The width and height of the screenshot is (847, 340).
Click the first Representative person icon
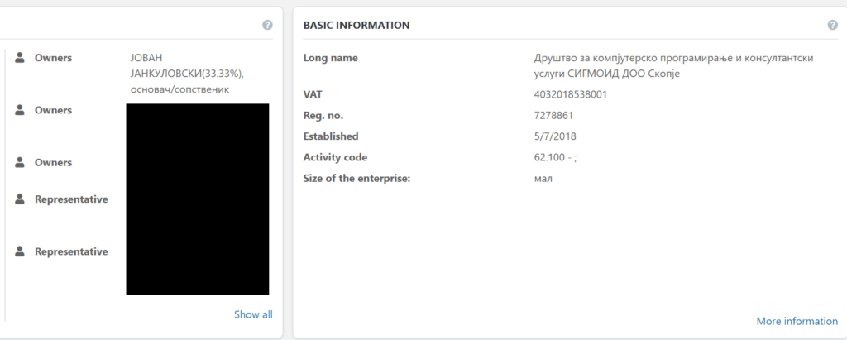[20, 199]
